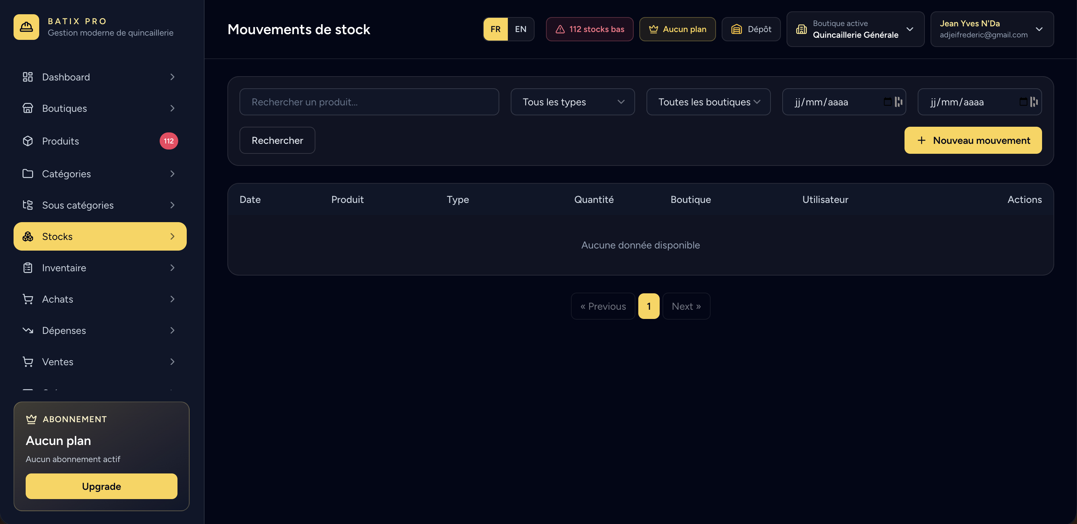This screenshot has height=524, width=1077.
Task: Click the Boutiques store icon in sidebar
Action: [27, 108]
